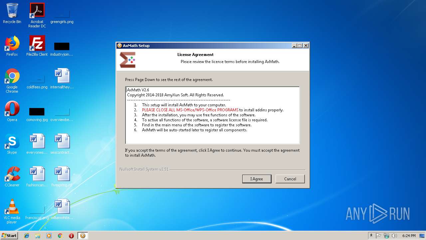Select the everyones Word document icon
Image resolution: width=426 pixels, height=240 pixels.
point(37,144)
